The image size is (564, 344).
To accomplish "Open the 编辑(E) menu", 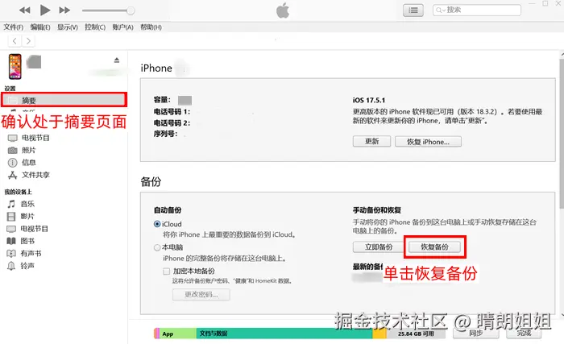I will pos(40,27).
